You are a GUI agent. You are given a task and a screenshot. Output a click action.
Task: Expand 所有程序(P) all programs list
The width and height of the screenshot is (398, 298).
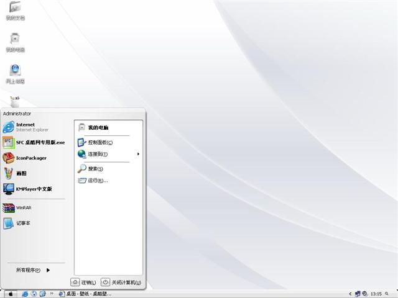coord(33,270)
